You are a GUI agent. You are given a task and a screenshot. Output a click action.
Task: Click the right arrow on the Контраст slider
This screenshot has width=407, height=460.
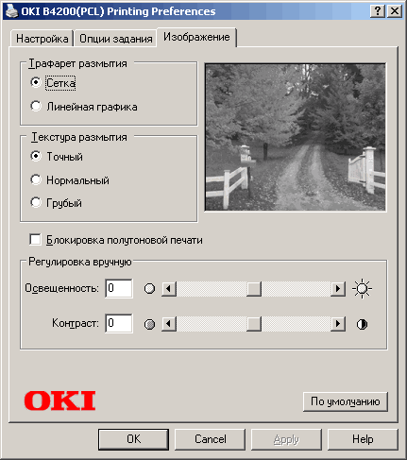(338, 324)
